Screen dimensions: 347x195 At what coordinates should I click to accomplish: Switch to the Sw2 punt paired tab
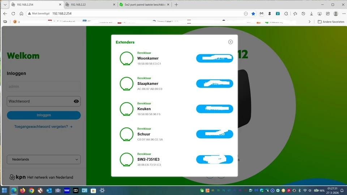click(x=145, y=5)
